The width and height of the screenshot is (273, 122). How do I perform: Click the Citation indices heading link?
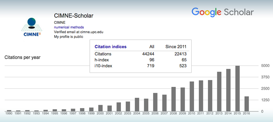[111, 47]
